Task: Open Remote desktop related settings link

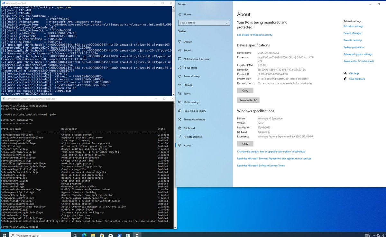Action: coord(353,40)
